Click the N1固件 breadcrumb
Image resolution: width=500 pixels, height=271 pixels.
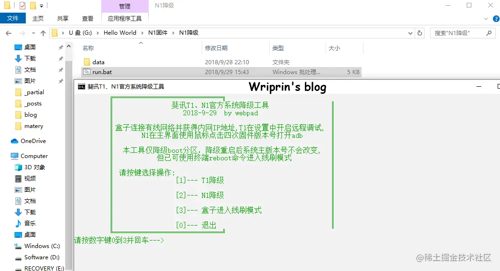click(158, 32)
